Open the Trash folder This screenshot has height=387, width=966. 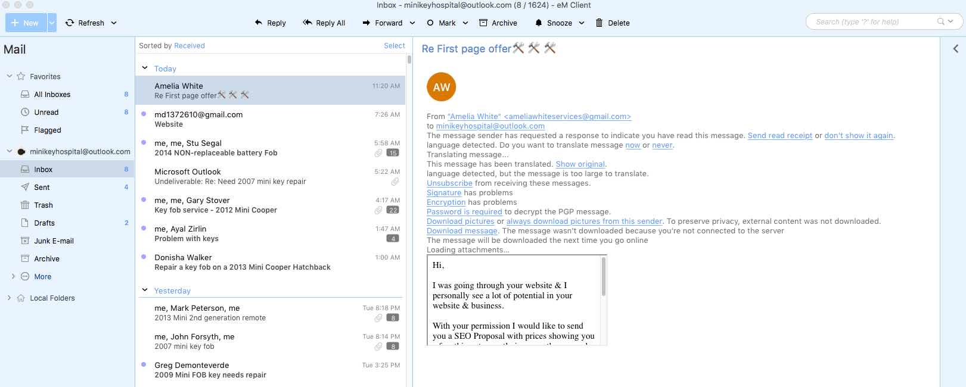[x=67, y=205]
